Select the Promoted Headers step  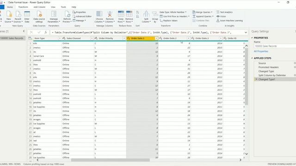coord(268,67)
